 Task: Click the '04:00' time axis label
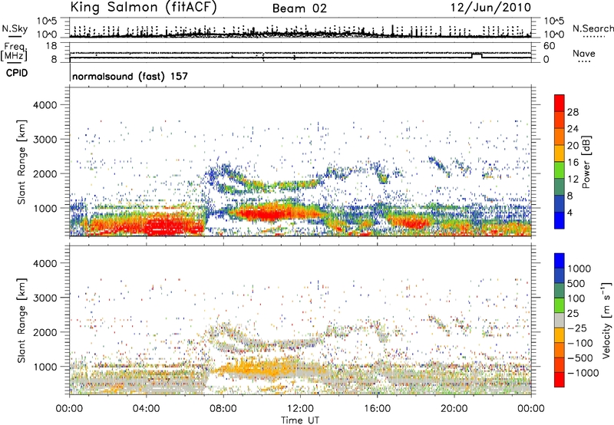pos(146,409)
